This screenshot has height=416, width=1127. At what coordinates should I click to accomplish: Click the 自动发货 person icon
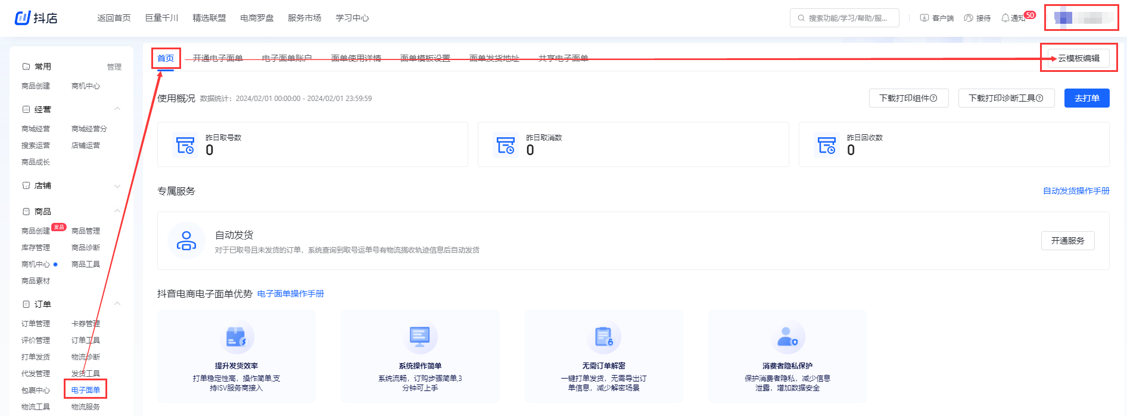point(186,241)
